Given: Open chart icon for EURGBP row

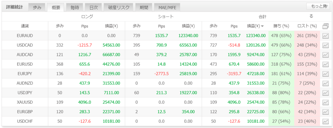Looking at the screenshot, I should (x=325, y=112).
